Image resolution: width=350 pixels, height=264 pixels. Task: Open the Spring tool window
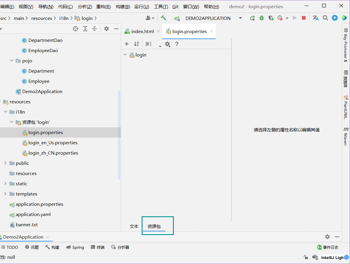tap(75, 247)
